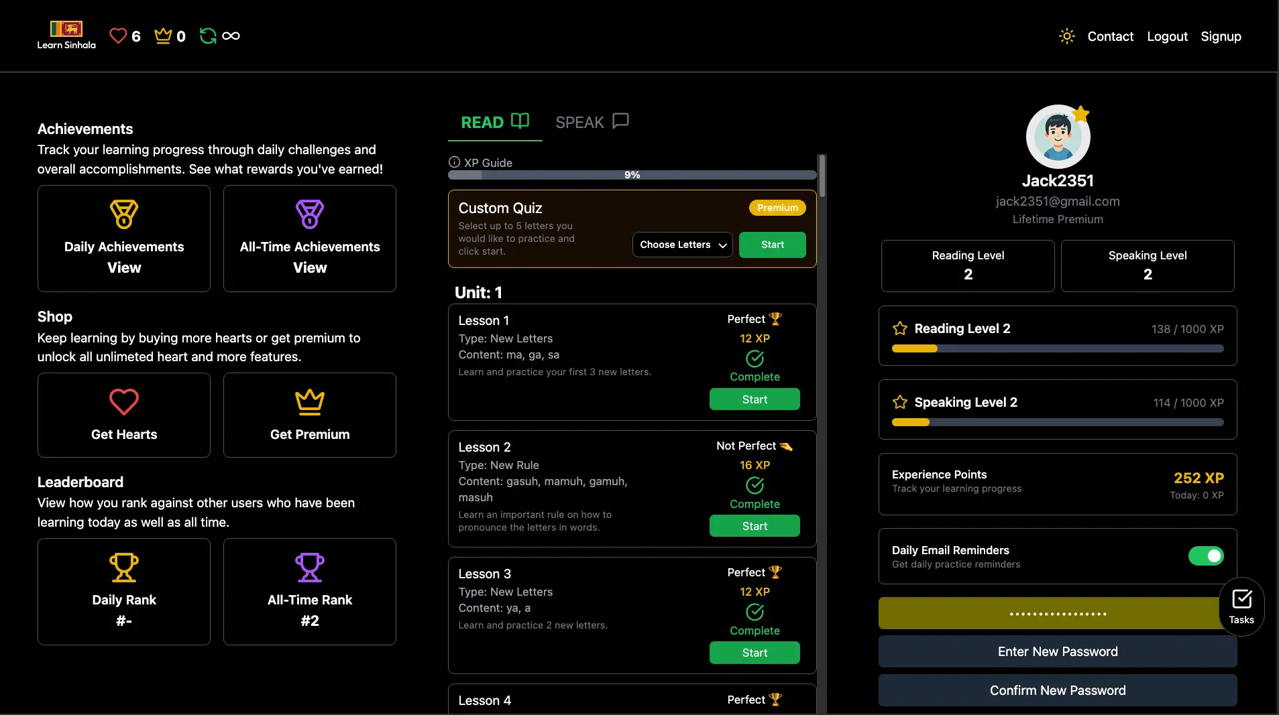The height and width of the screenshot is (715, 1279).
Task: Click the green refresh infinity icon
Action: 208,36
